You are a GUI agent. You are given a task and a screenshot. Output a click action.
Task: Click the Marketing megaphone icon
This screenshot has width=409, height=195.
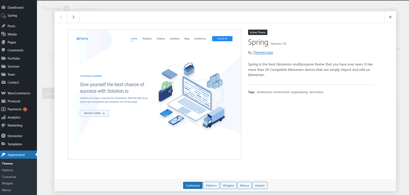(x=4, y=125)
